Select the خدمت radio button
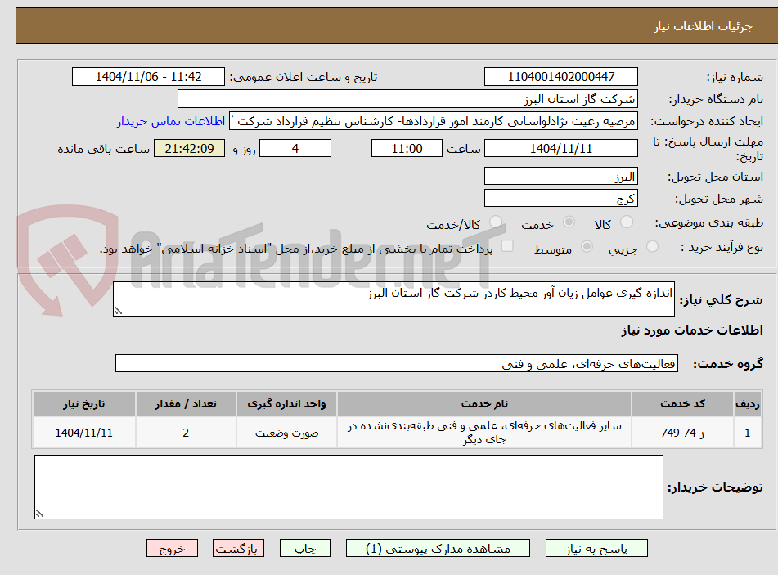The height and width of the screenshot is (575, 778). click(x=569, y=222)
